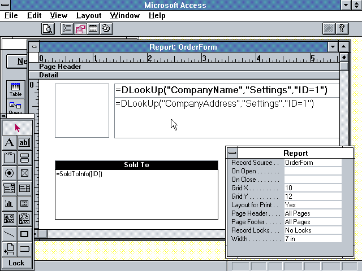This screenshot has height=271, width=362.
Task: Select the Rectangle tool
Action: [25, 234]
